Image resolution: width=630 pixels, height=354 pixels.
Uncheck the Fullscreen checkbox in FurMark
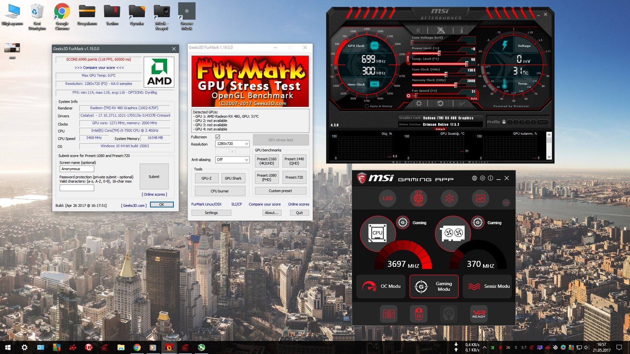point(218,137)
